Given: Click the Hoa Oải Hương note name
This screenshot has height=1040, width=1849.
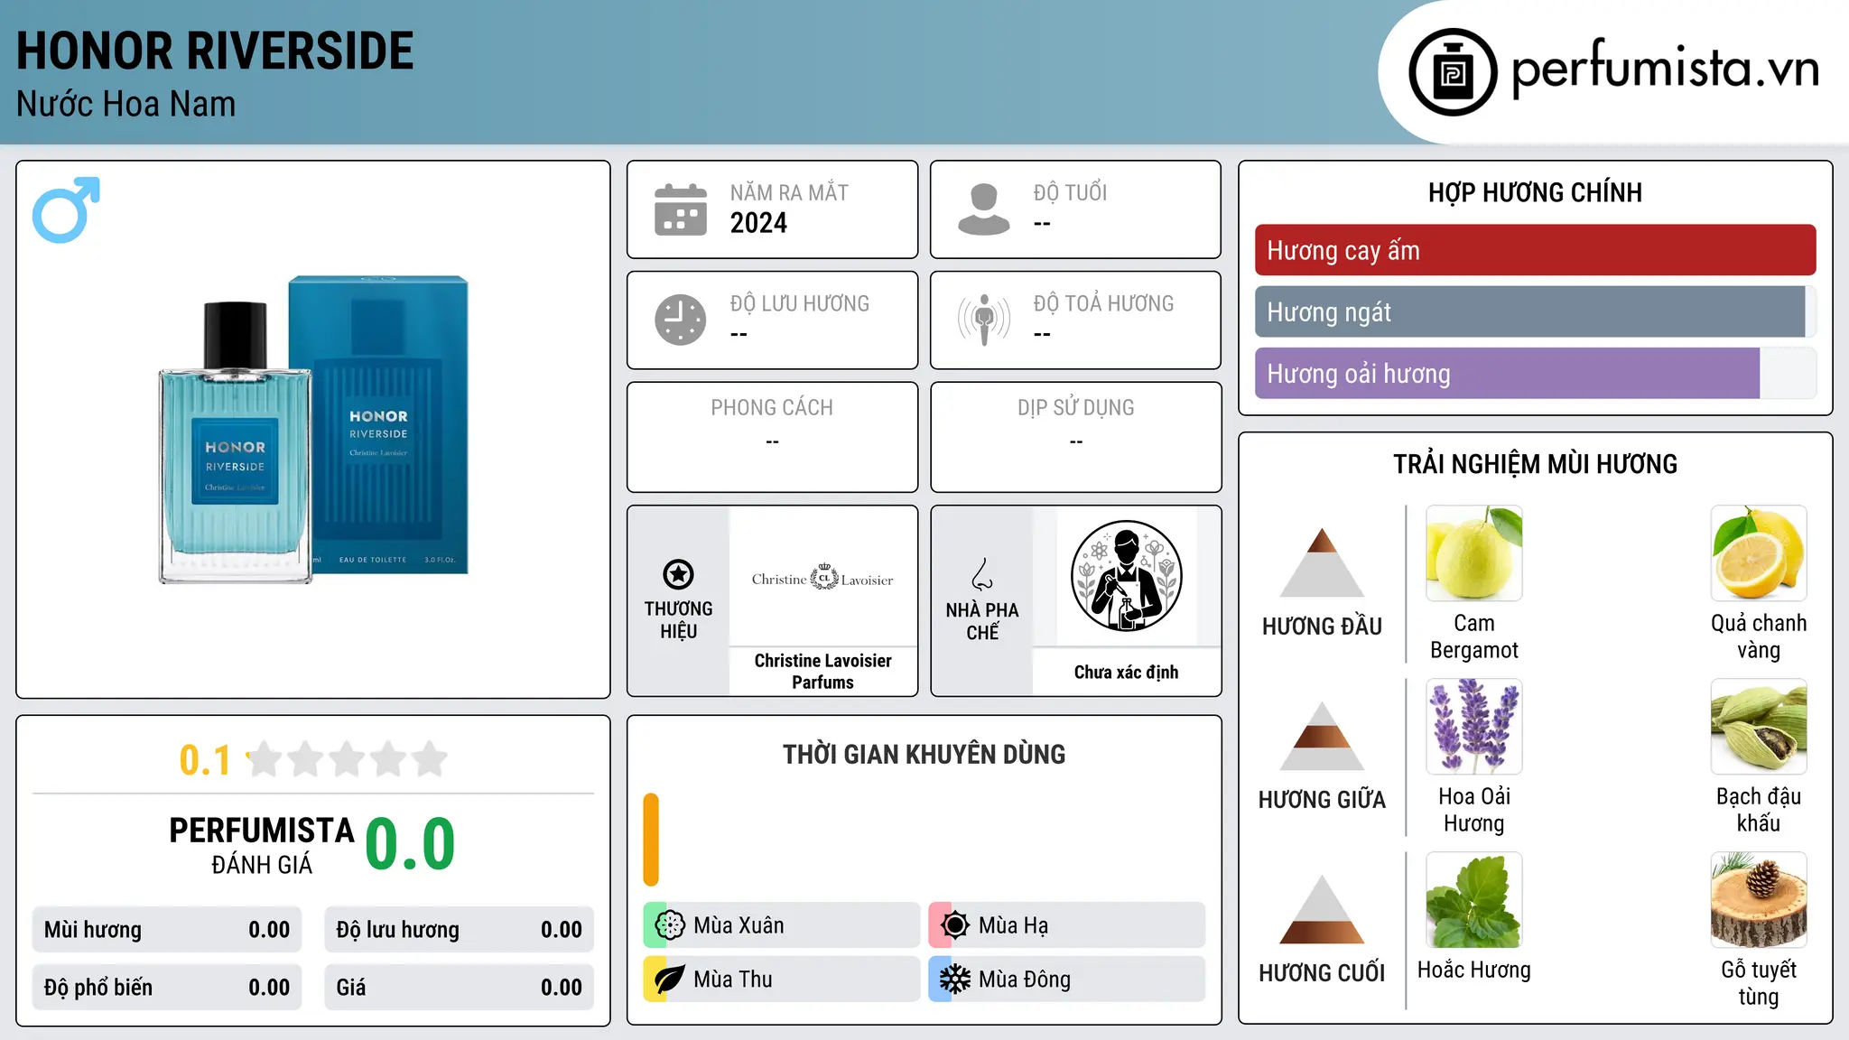Looking at the screenshot, I should pos(1474,810).
